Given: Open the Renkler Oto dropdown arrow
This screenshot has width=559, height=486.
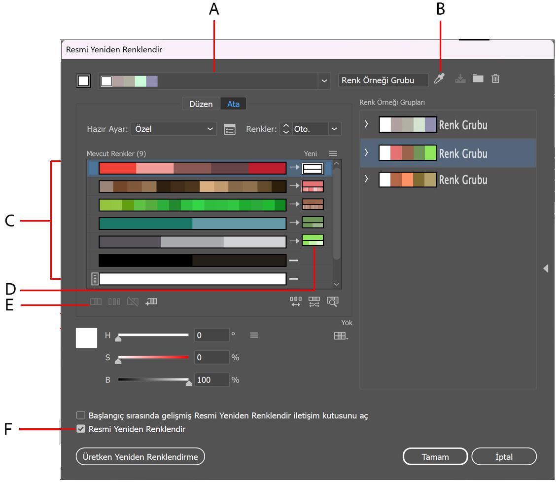Looking at the screenshot, I should (x=334, y=129).
